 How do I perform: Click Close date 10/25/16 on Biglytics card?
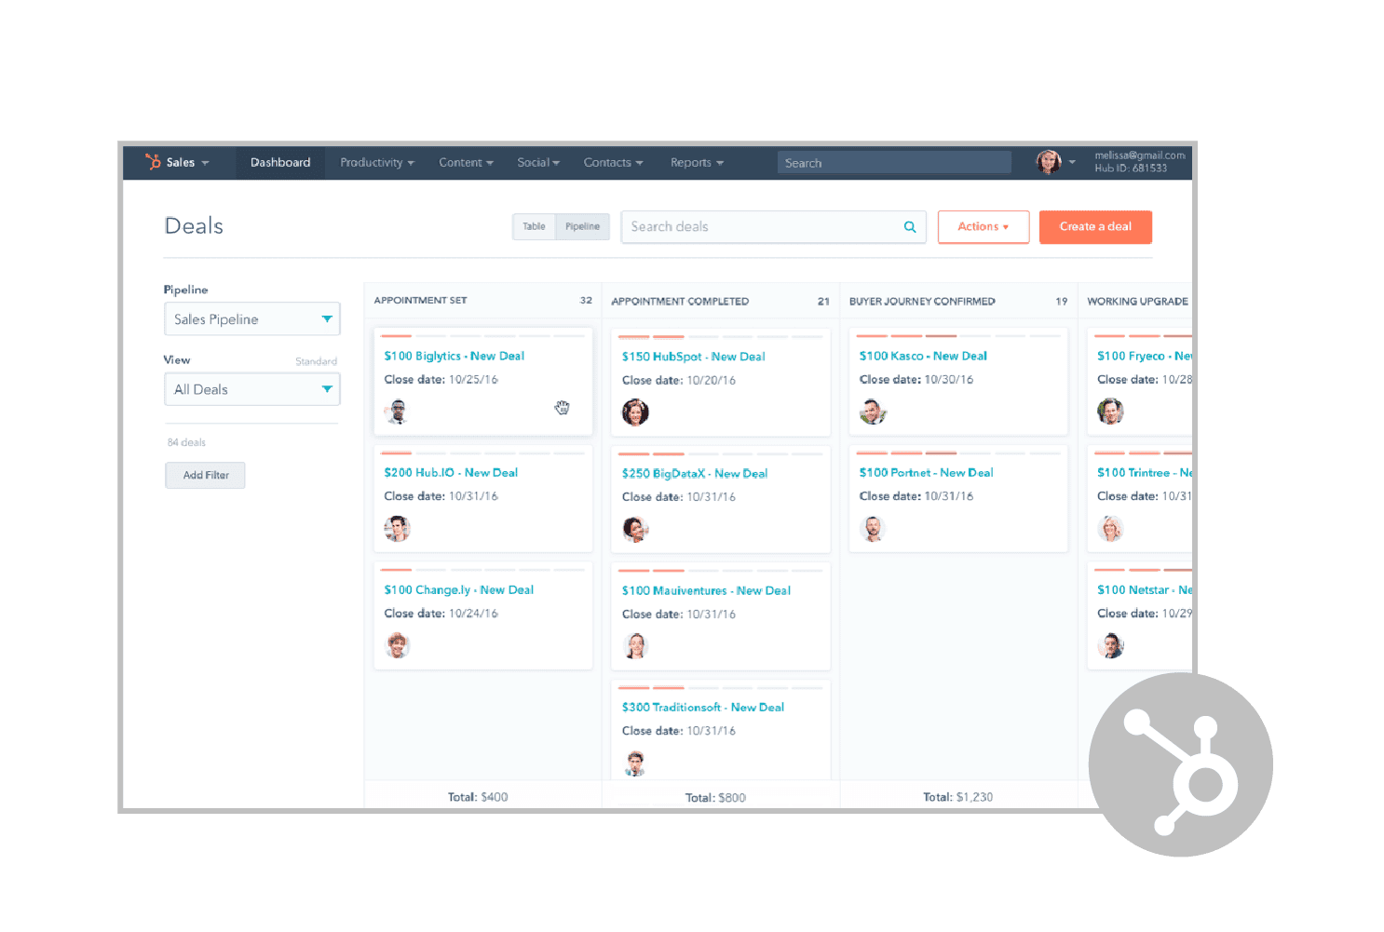tap(441, 380)
